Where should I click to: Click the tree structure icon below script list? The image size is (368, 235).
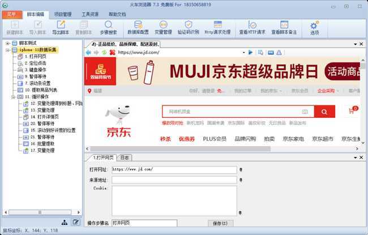[x=65, y=223]
